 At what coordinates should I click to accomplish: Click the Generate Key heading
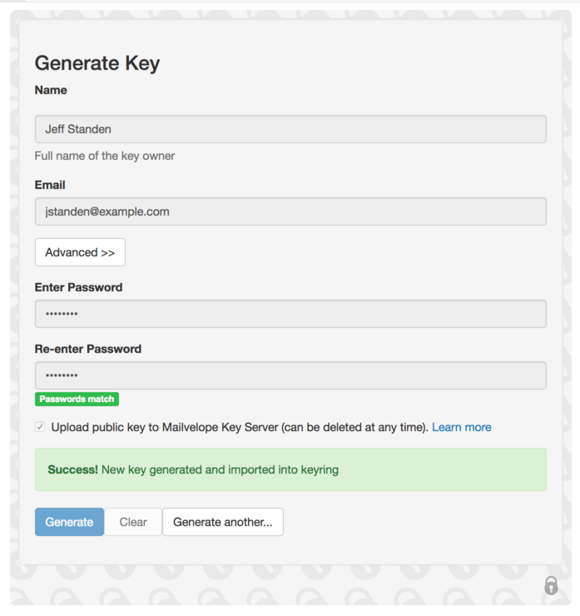pos(97,63)
